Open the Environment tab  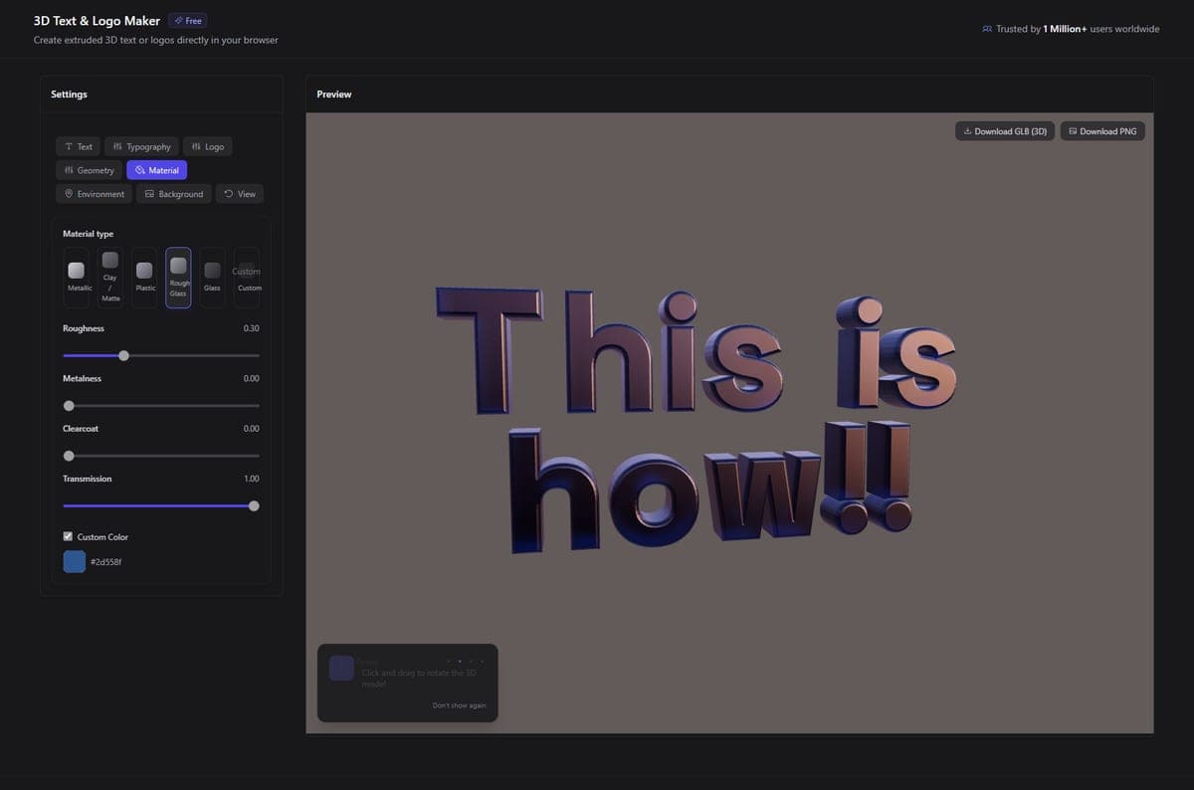point(94,194)
